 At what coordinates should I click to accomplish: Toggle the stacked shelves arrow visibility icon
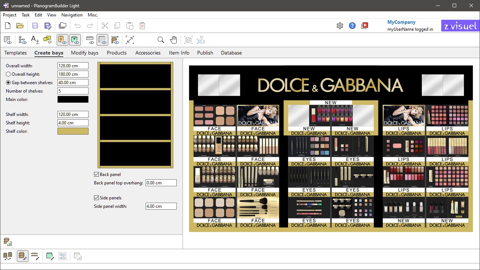(x=115, y=40)
